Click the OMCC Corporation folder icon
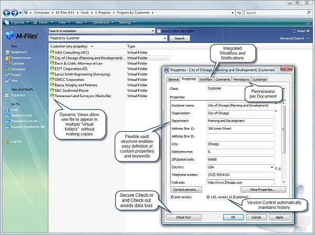This screenshot has height=235, width=315. pyautogui.click(x=52, y=80)
